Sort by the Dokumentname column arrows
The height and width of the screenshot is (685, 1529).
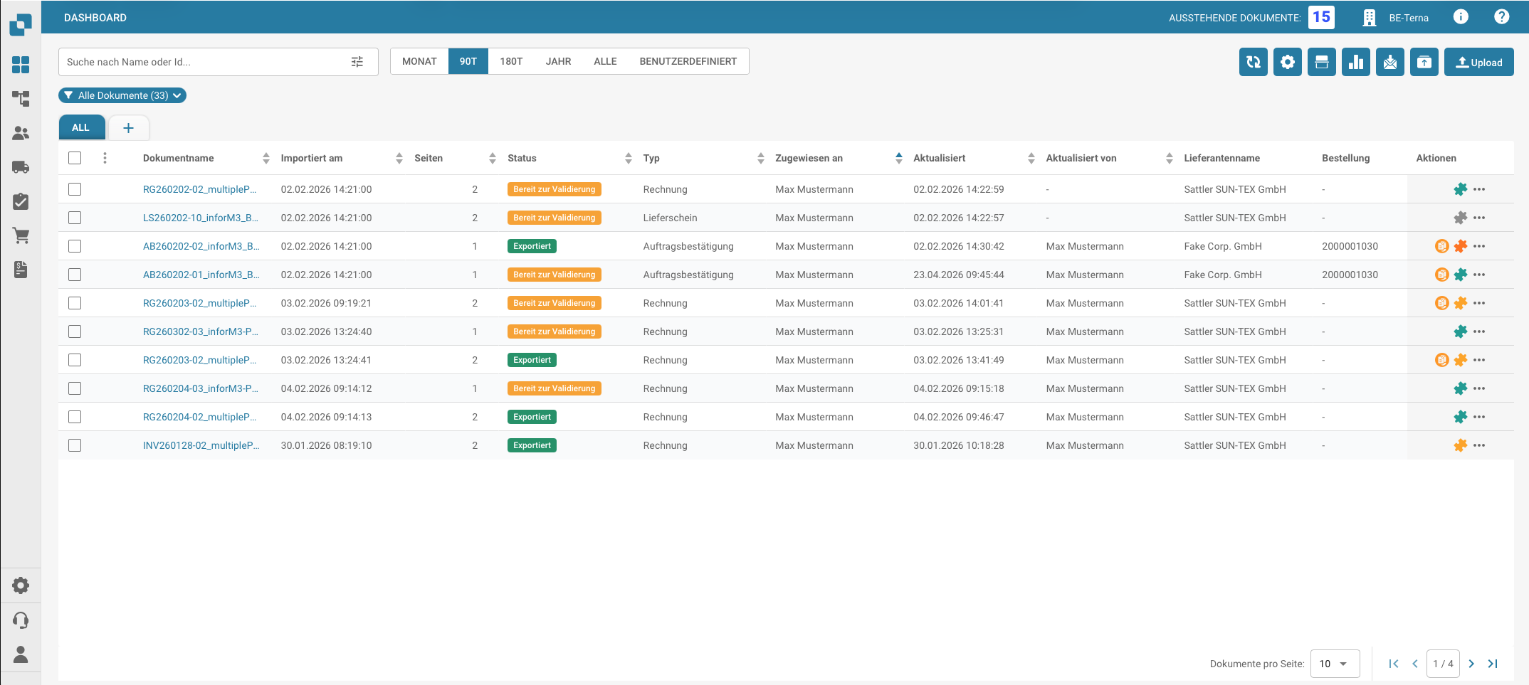point(266,158)
